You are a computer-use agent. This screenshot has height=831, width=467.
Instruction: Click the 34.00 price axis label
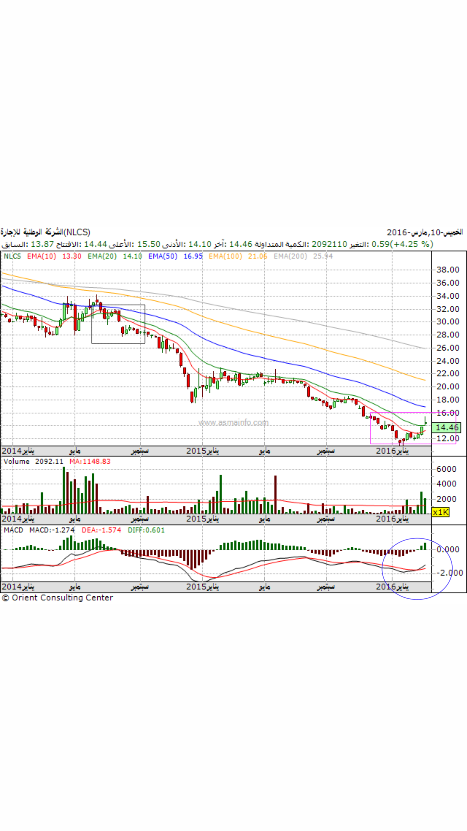pyautogui.click(x=448, y=296)
